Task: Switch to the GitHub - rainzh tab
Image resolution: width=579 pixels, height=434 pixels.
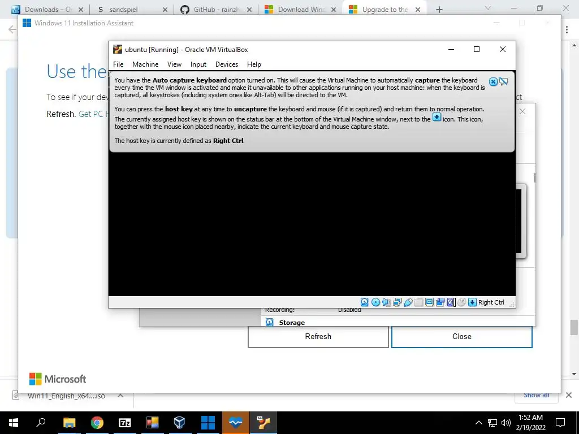Action: click(217, 10)
